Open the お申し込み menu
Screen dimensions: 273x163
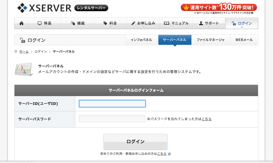(x=143, y=23)
